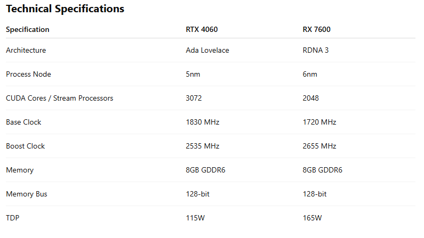This screenshot has height=238, width=424.
Task: Click the 115W TDP value
Action: pos(195,218)
